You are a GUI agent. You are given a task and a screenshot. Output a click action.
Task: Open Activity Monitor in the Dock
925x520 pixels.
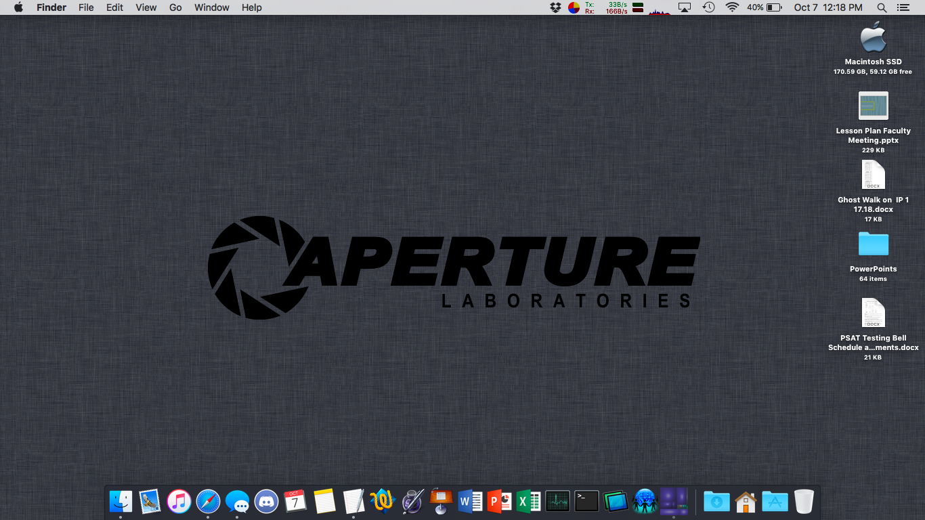[x=557, y=501]
